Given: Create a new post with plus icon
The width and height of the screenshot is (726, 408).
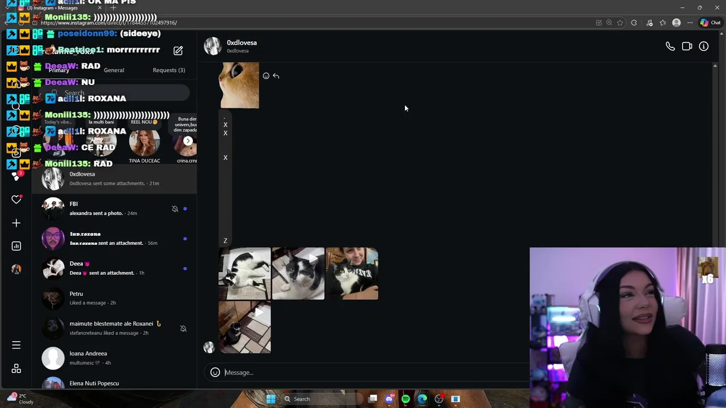Looking at the screenshot, I should coord(16,223).
